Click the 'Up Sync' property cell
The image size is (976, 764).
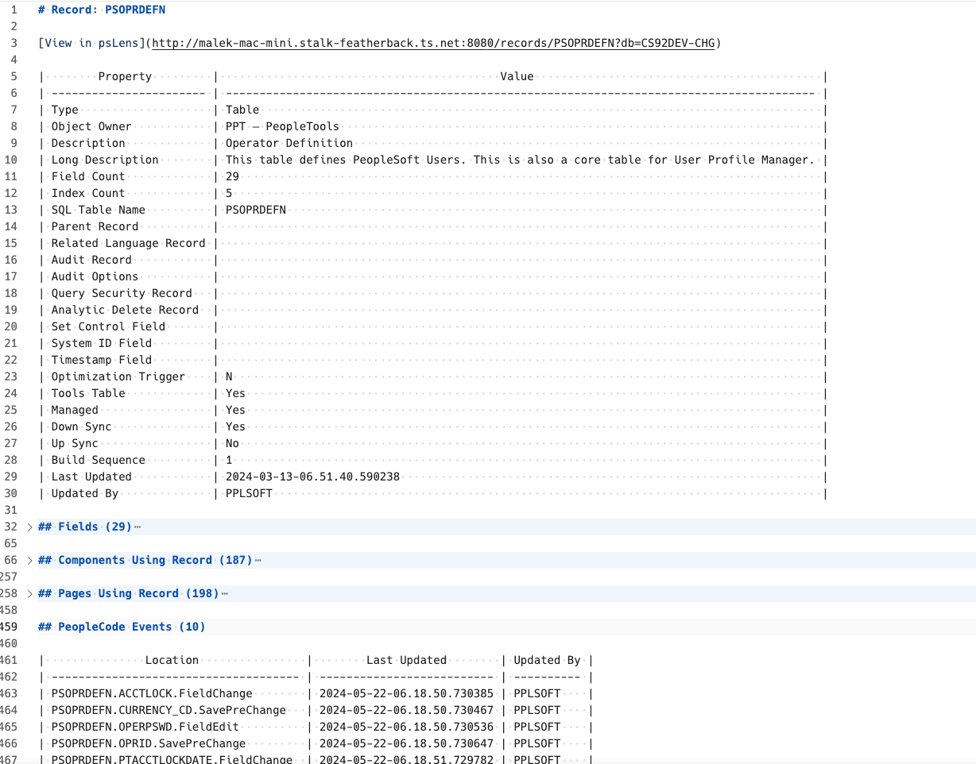[x=75, y=443]
